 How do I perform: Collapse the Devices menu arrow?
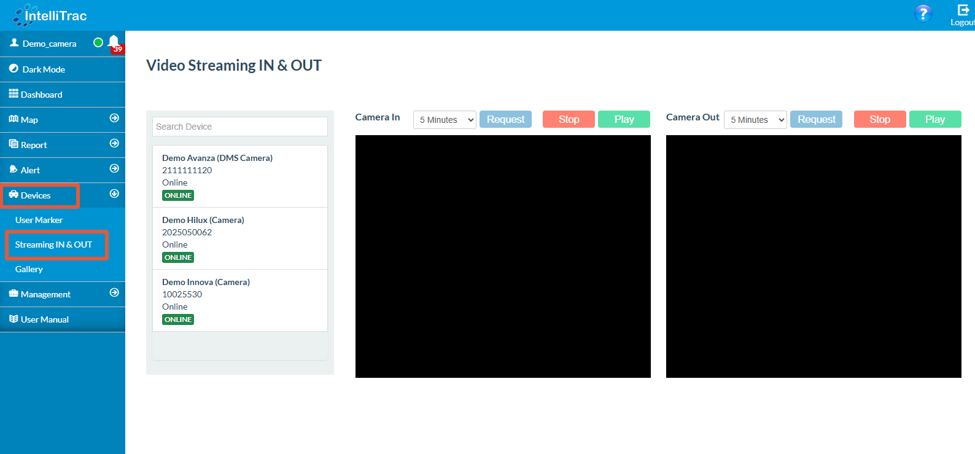click(x=114, y=194)
